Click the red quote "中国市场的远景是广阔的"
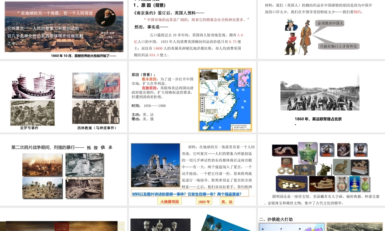The image size is (385, 231). tap(196, 19)
